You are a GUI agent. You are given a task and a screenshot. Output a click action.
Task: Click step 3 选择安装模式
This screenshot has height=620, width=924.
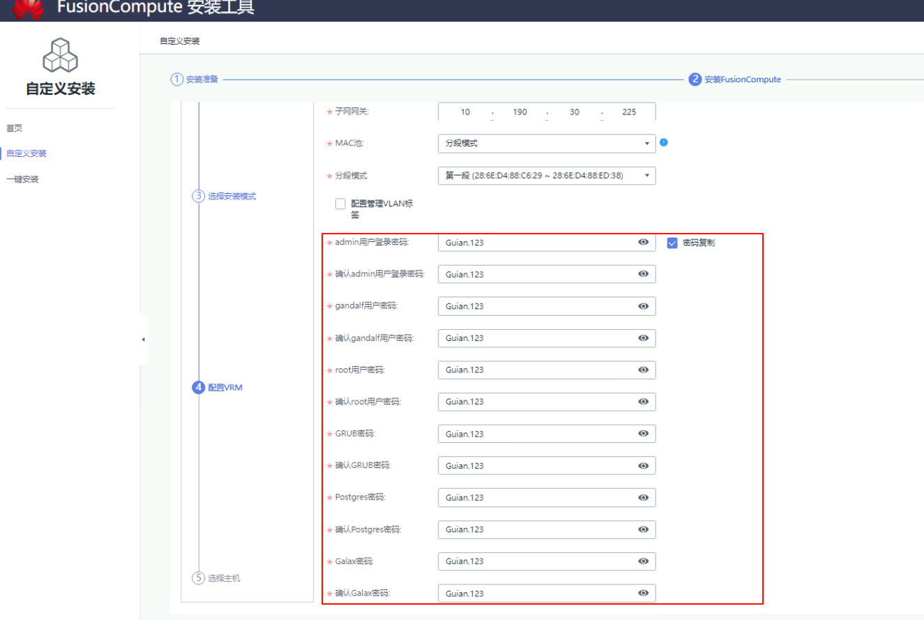(x=224, y=196)
